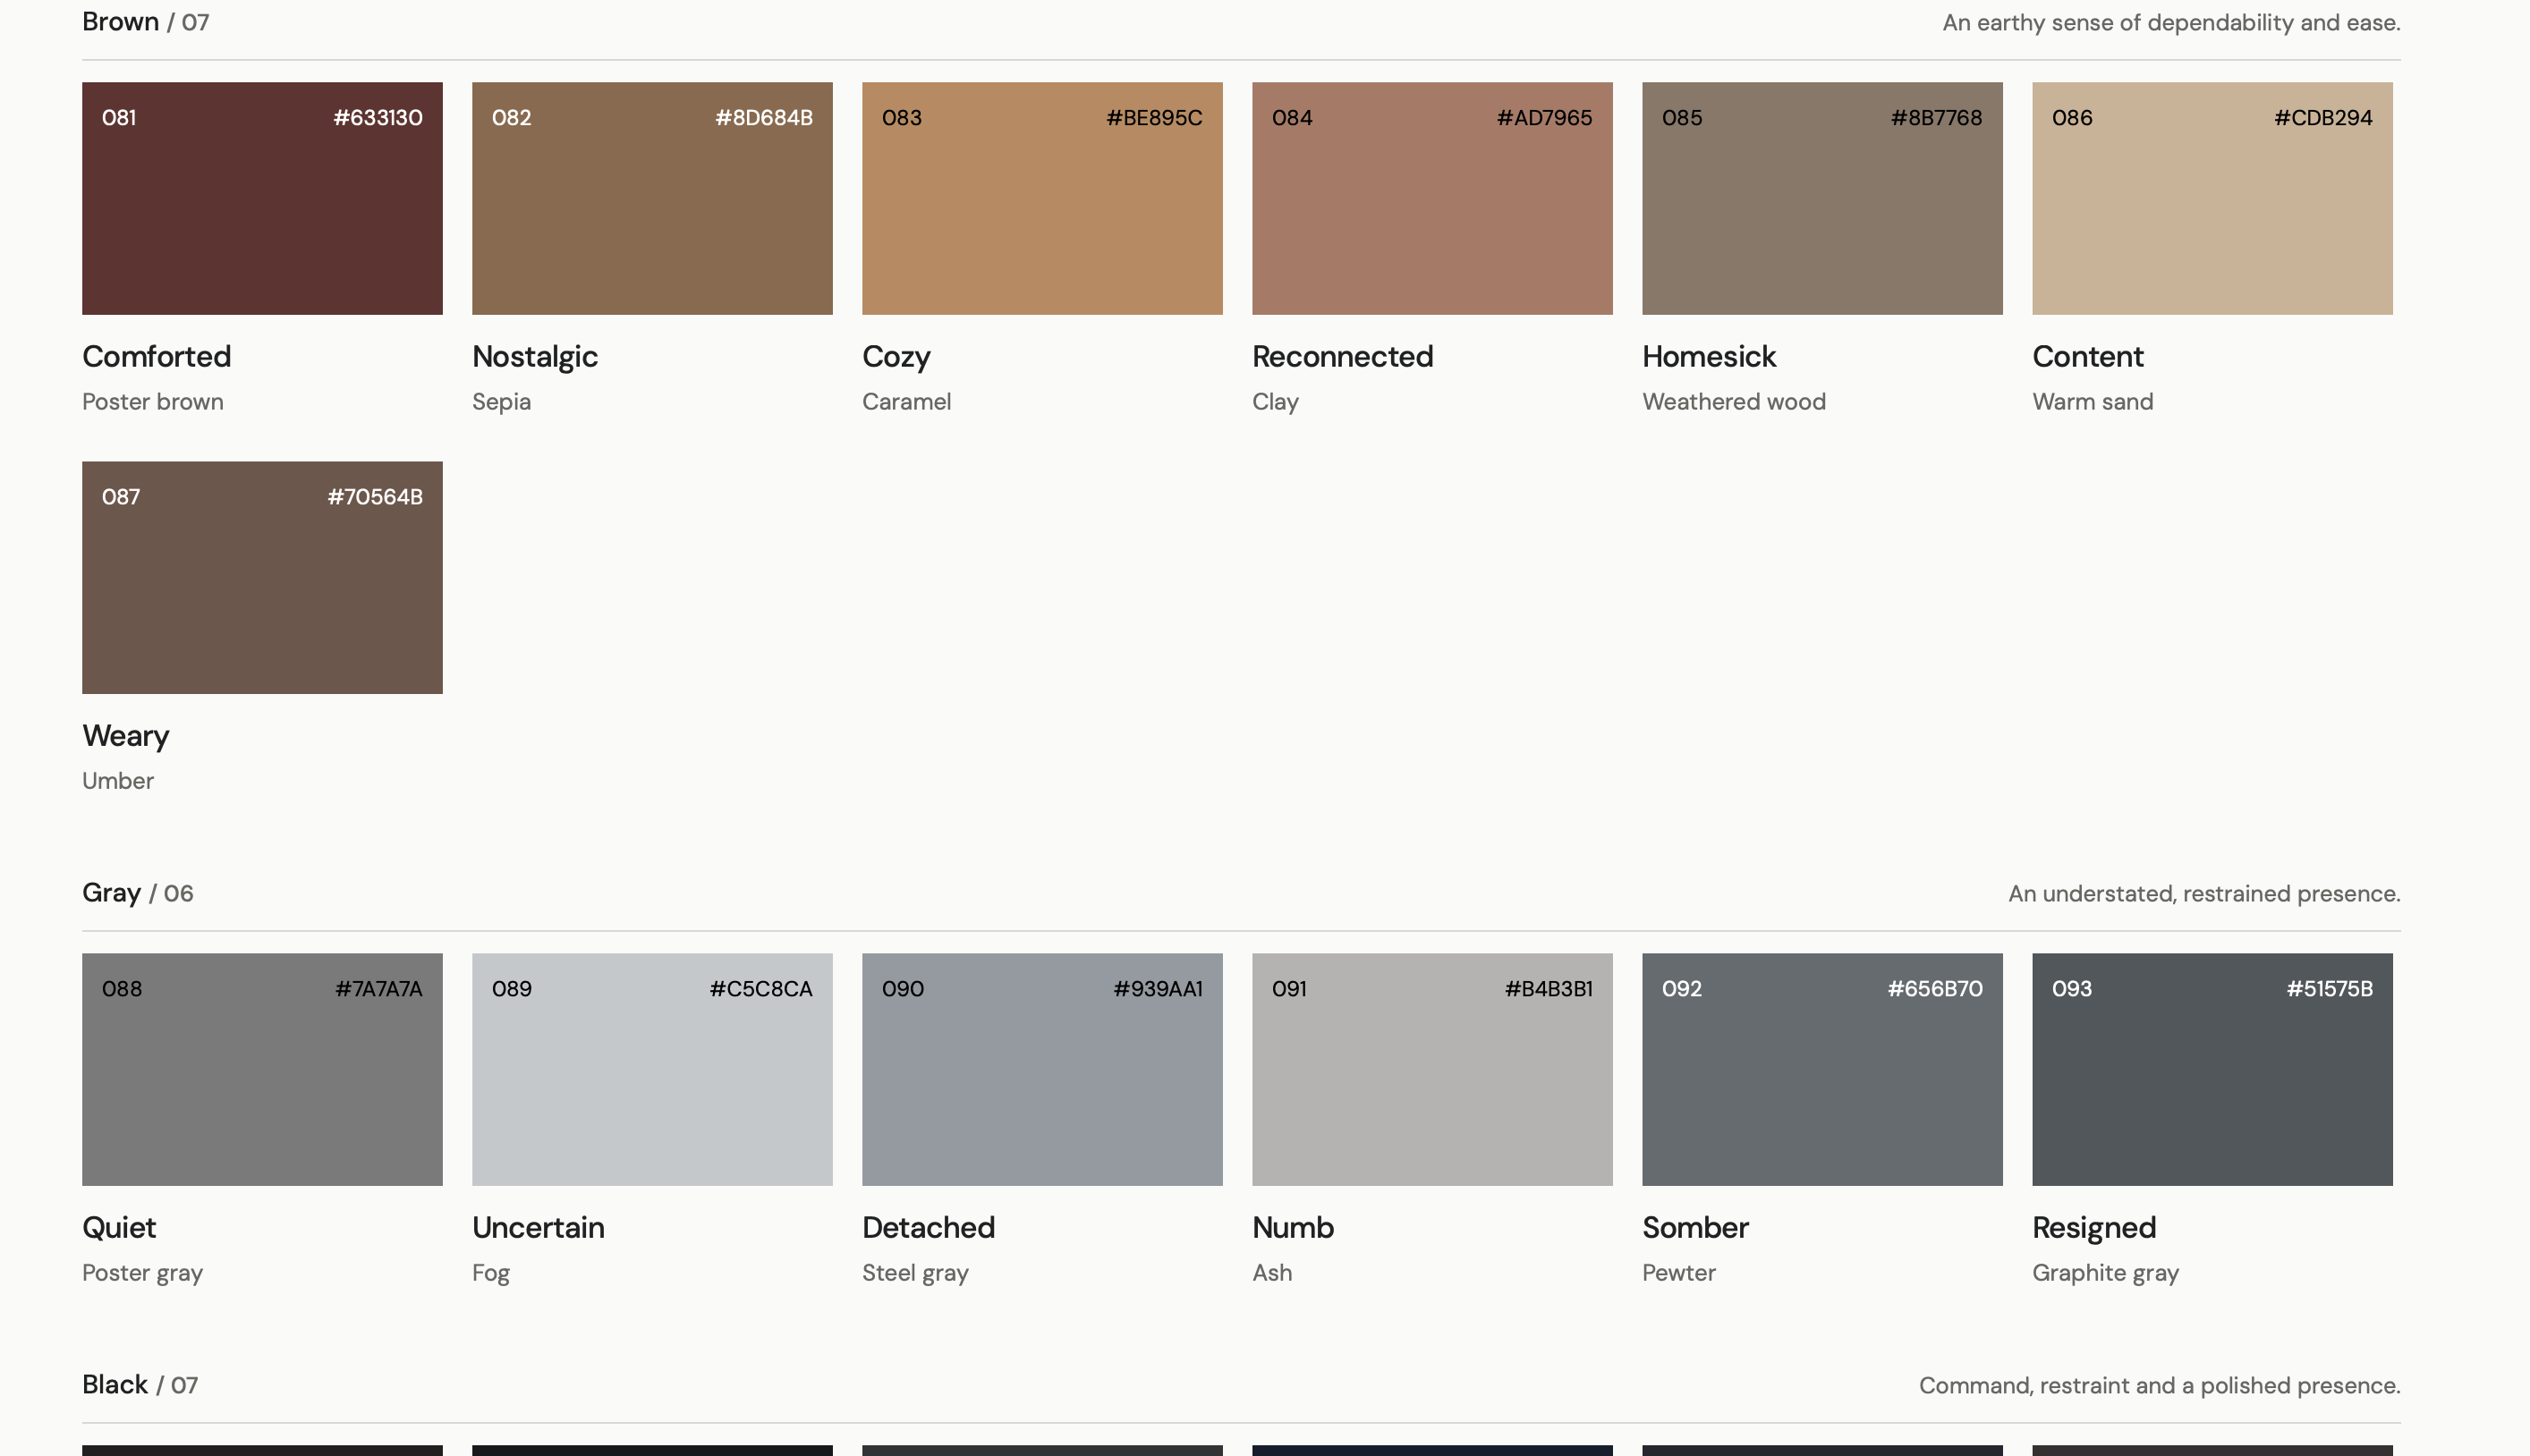This screenshot has width=2530, height=1456.
Task: Click 'An earthy sense of dependability' description
Action: (x=2171, y=23)
